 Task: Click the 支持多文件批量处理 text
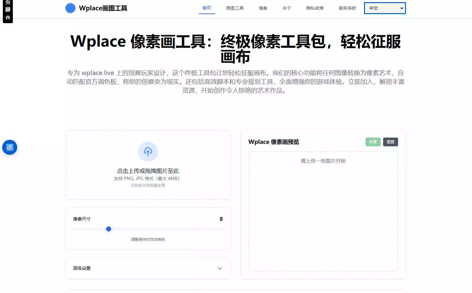148,185
